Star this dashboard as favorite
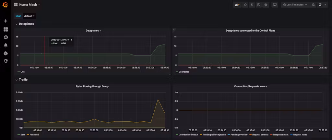The width and height of the screenshot is (332, 140). click(x=245, y=5)
